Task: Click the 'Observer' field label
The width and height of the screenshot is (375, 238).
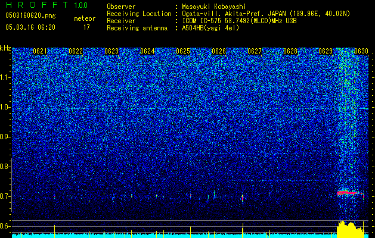Action: coord(121,7)
